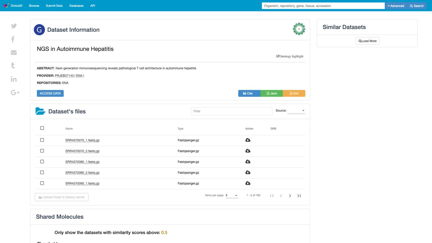The height and width of the screenshot is (243, 432).
Task: Share dataset on Facebook
Action: [x=13, y=39]
